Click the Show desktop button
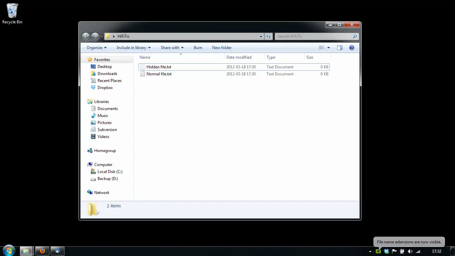 (x=453, y=251)
